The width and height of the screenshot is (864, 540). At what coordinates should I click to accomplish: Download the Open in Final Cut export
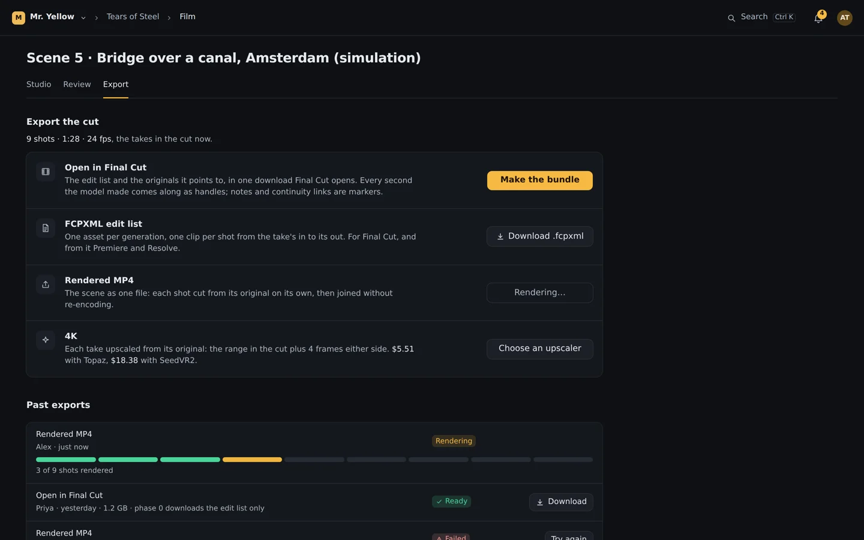point(561,502)
